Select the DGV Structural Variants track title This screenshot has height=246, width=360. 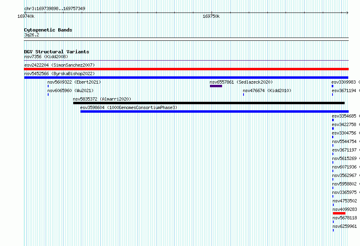(x=57, y=52)
